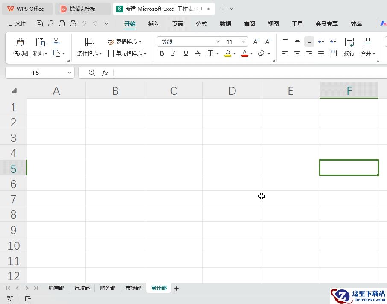This screenshot has width=387, height=304.
Task: Open the font name 等线 dropdown
Action: tap(218, 41)
